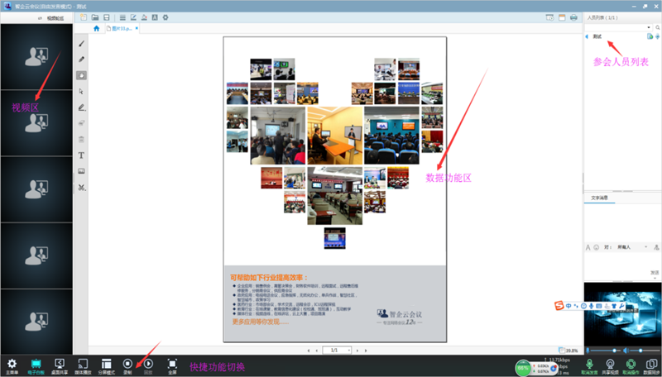Open 分屏模式 split-screen mode
This screenshot has width=662, height=377.
(x=107, y=365)
